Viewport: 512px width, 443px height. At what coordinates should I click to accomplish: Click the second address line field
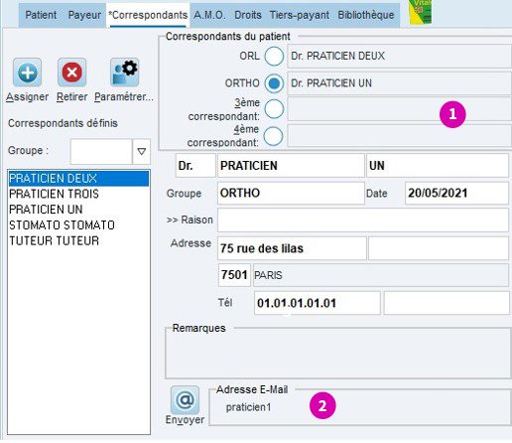(x=439, y=248)
